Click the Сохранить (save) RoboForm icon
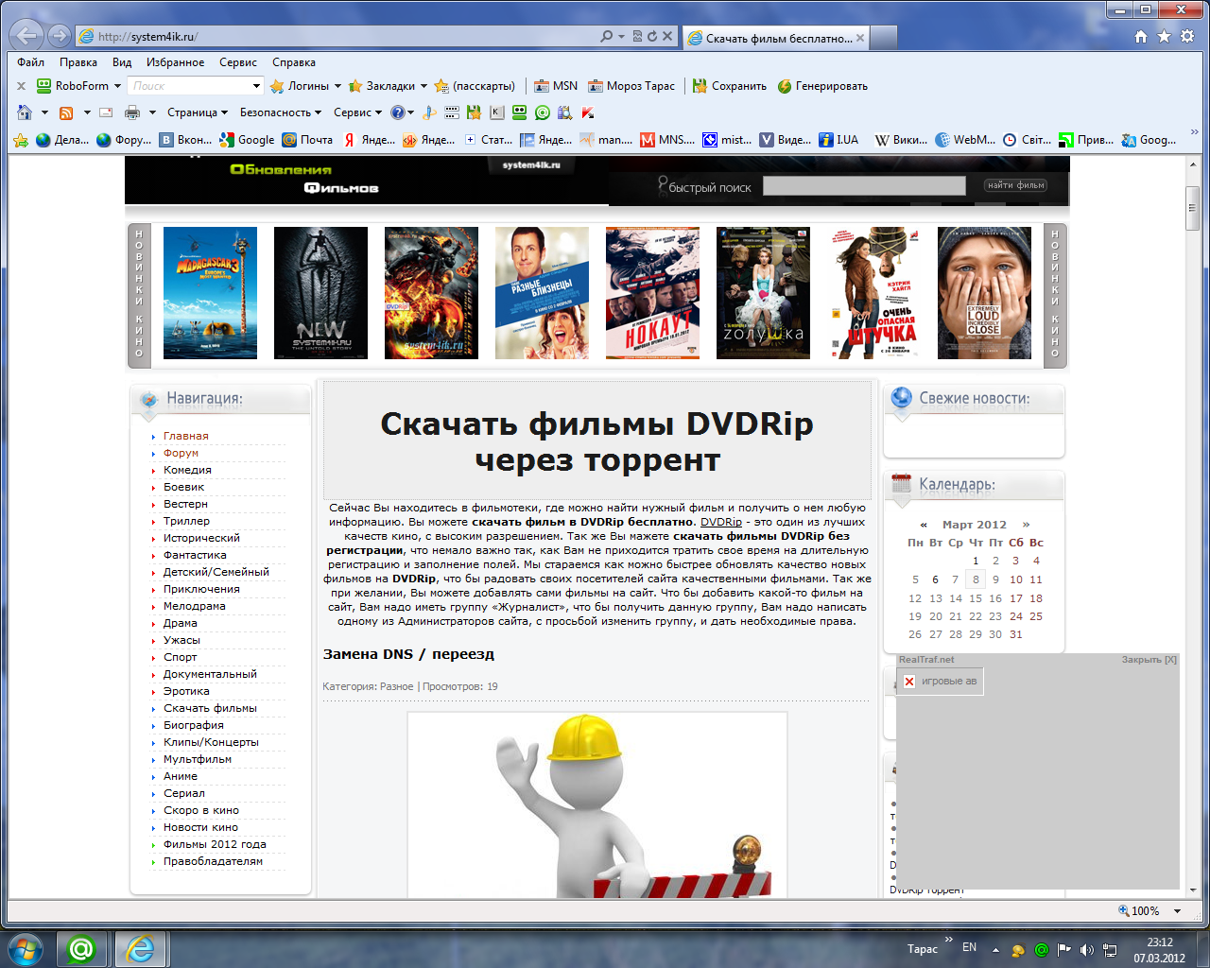The height and width of the screenshot is (968, 1210). 730,86
